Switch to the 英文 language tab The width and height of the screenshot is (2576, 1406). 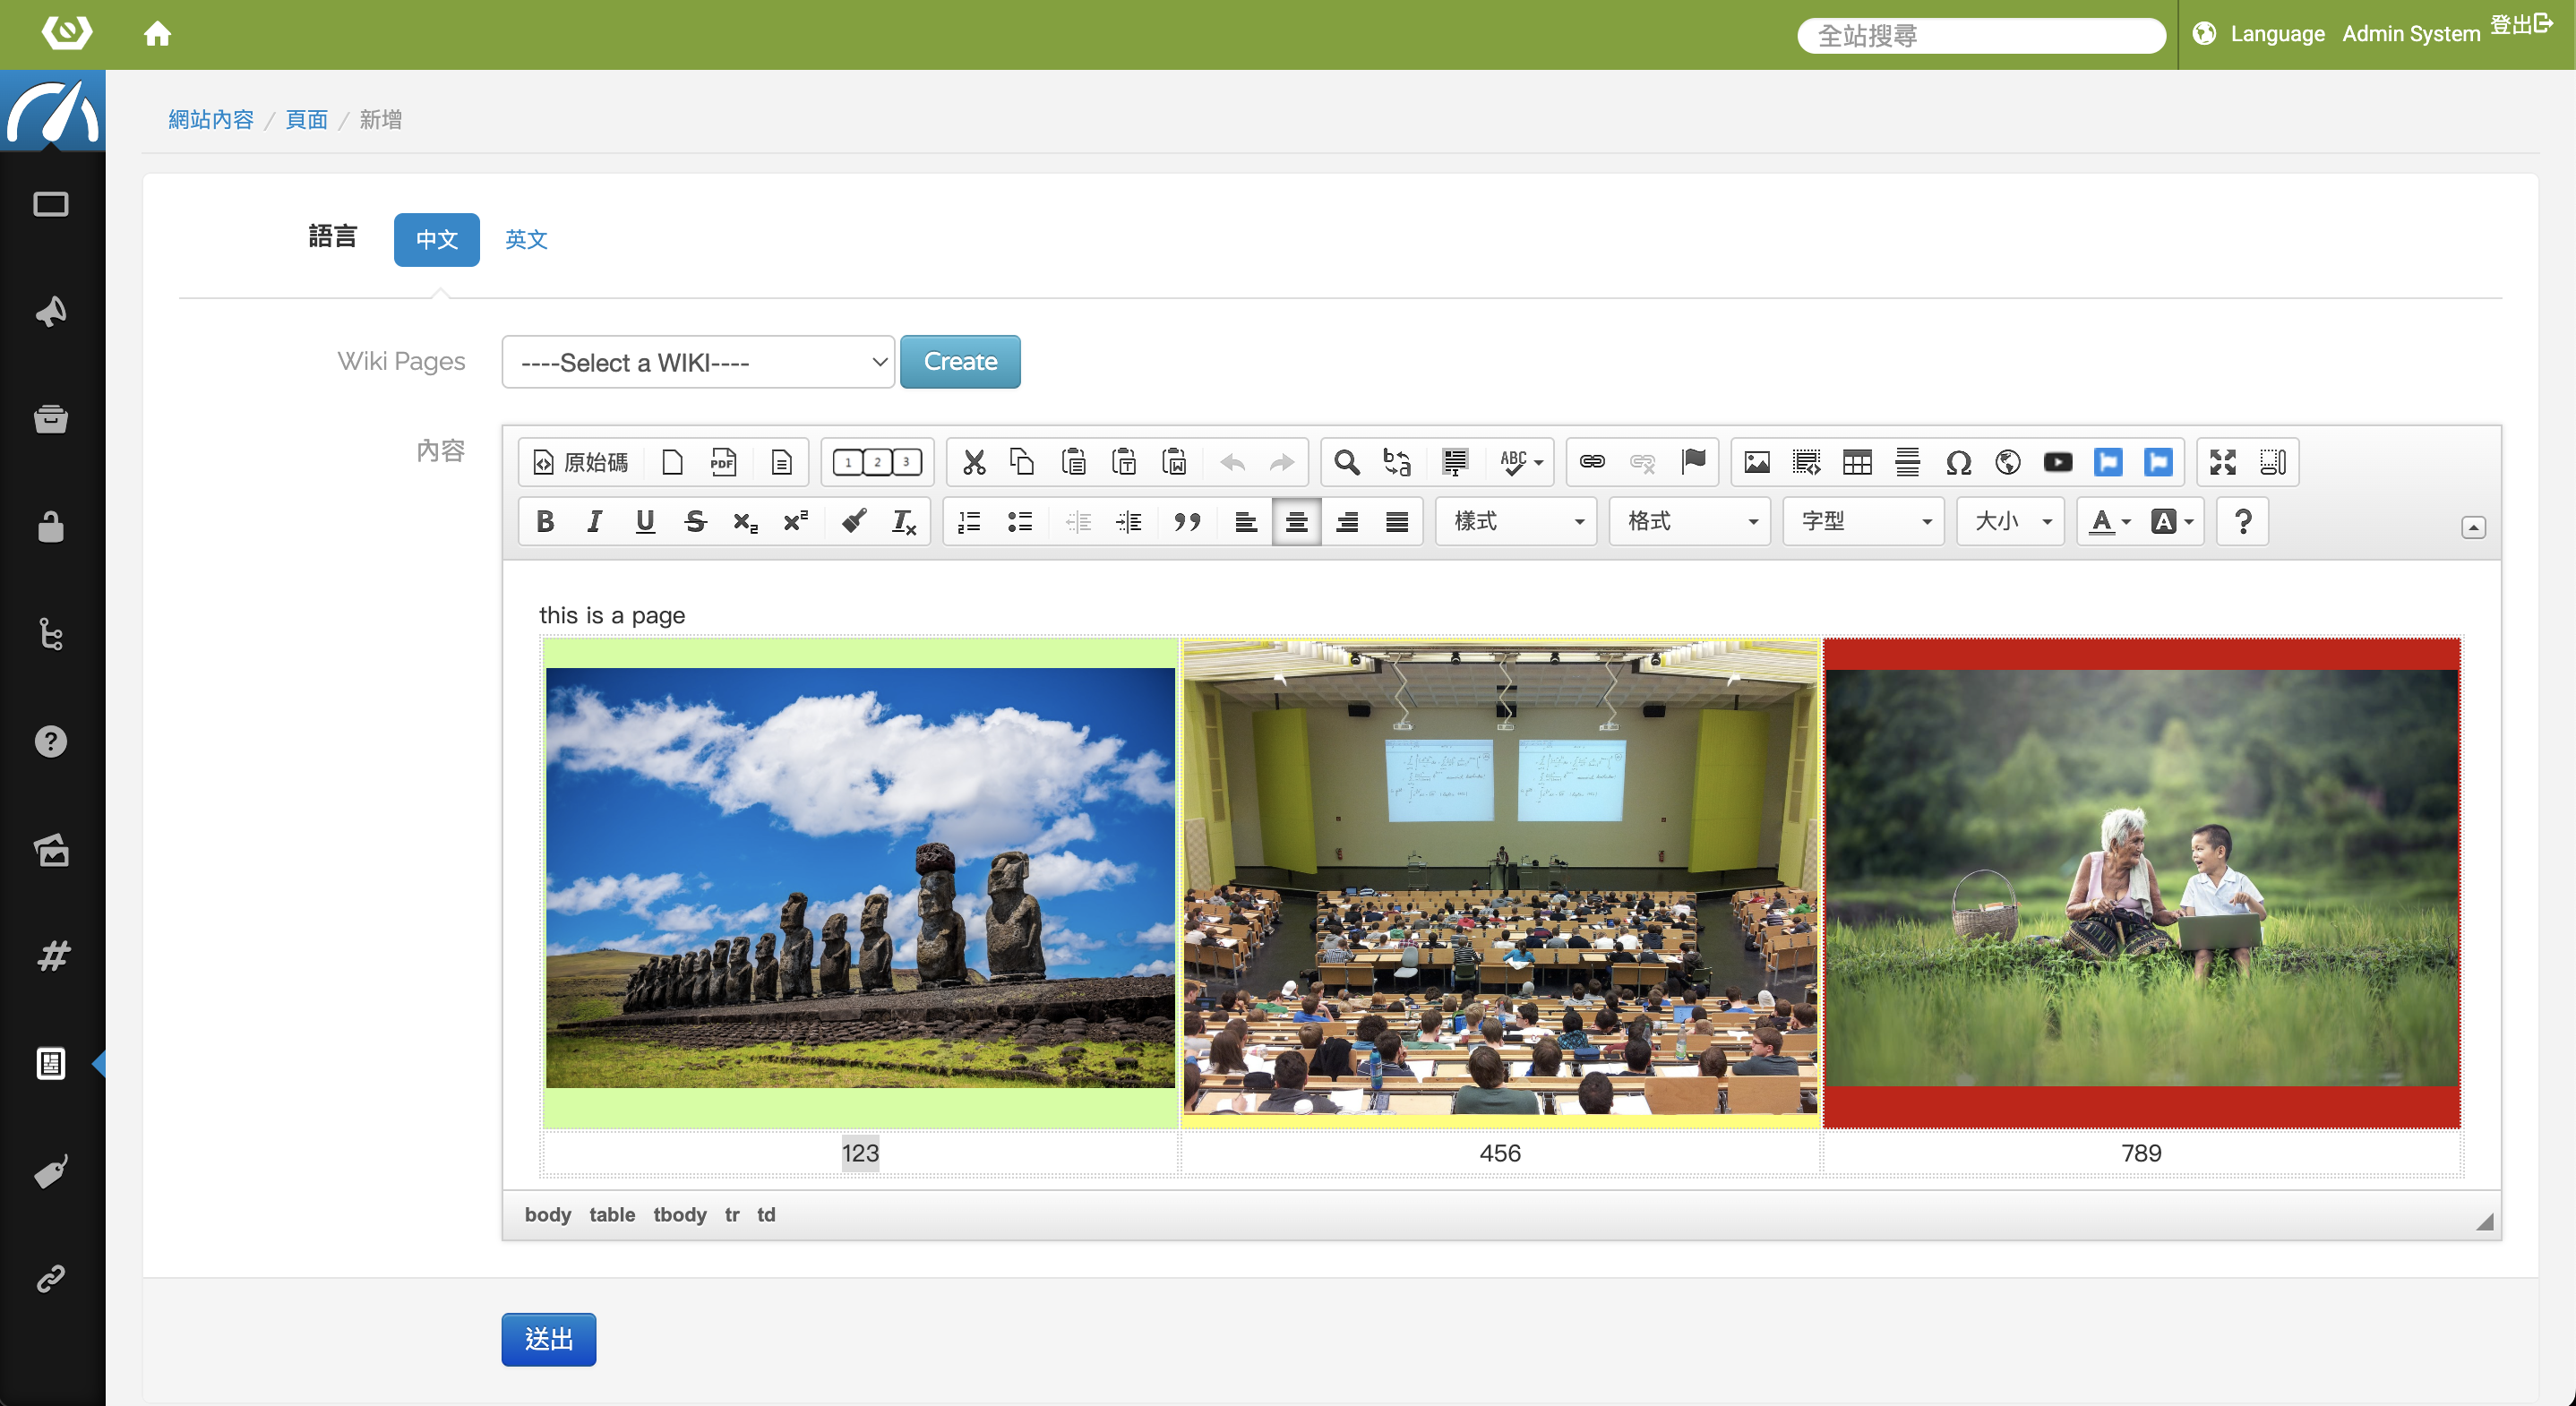(526, 240)
